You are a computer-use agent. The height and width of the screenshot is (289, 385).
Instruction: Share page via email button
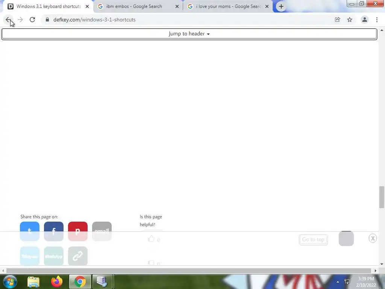tap(102, 231)
